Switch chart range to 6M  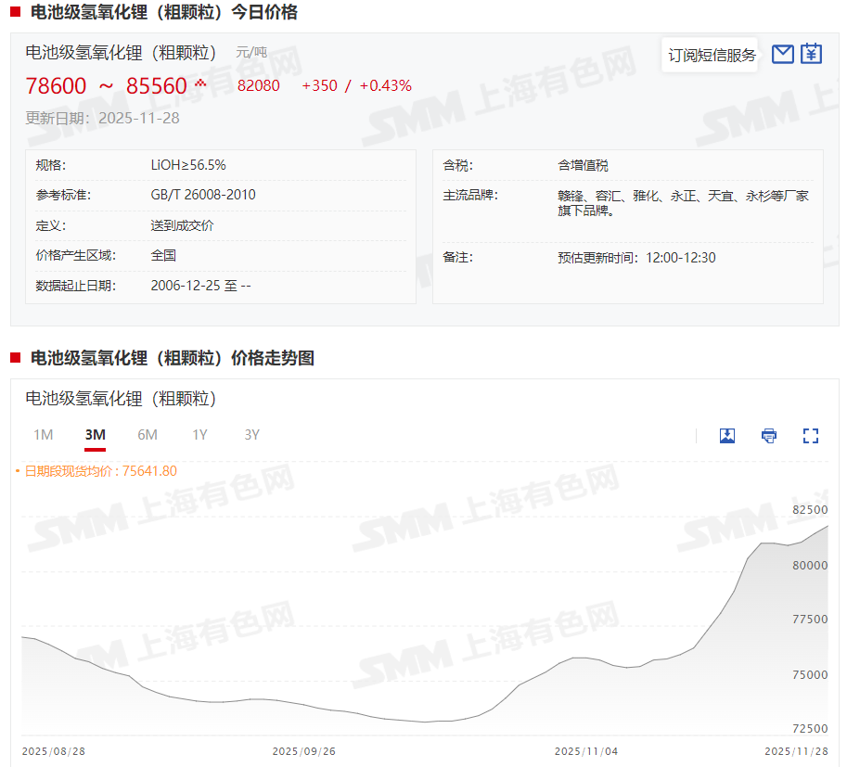pyautogui.click(x=148, y=435)
